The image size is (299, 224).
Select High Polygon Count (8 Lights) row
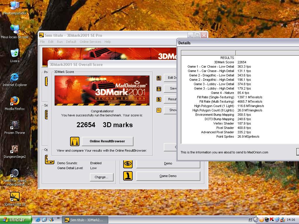click(x=240, y=110)
